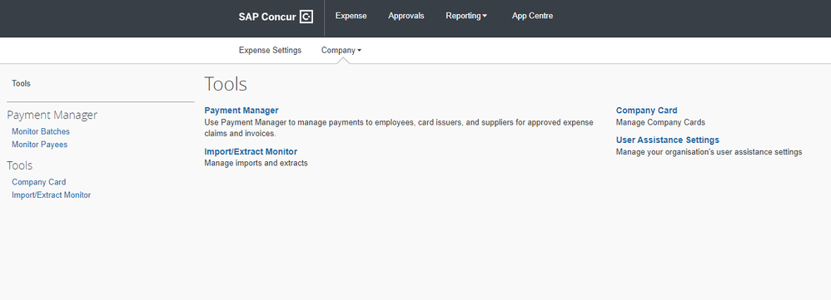The height and width of the screenshot is (300, 831).
Task: Click the 'Use Payment Manager to manage payments' description
Action: coord(399,128)
